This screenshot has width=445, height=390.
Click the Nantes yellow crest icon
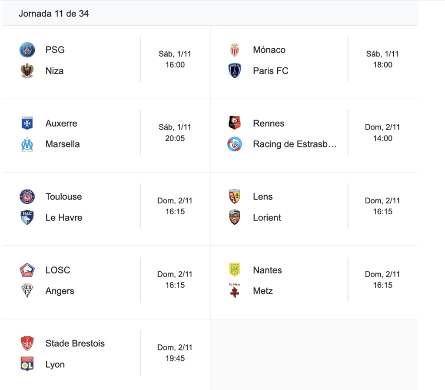pos(235,270)
